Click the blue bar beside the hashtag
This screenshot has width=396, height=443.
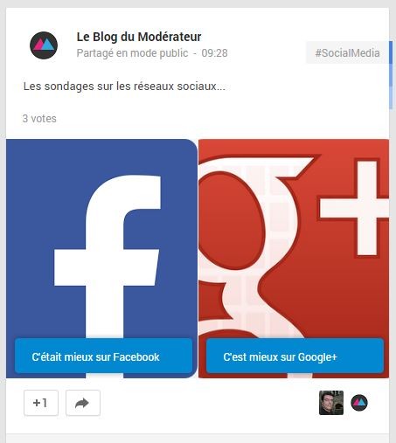coord(391,75)
